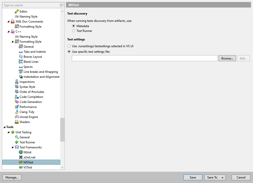253x183 pixels.
Task: Open the Manage... button
Action: [x=12, y=177]
